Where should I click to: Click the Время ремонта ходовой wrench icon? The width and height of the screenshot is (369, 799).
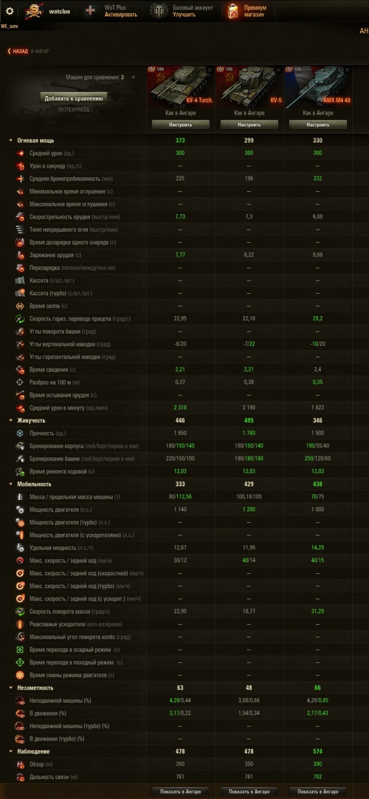20,470
